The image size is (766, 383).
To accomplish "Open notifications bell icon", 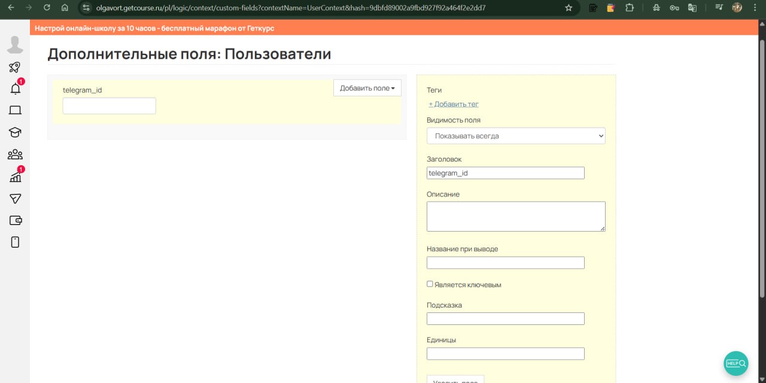I will click(16, 89).
